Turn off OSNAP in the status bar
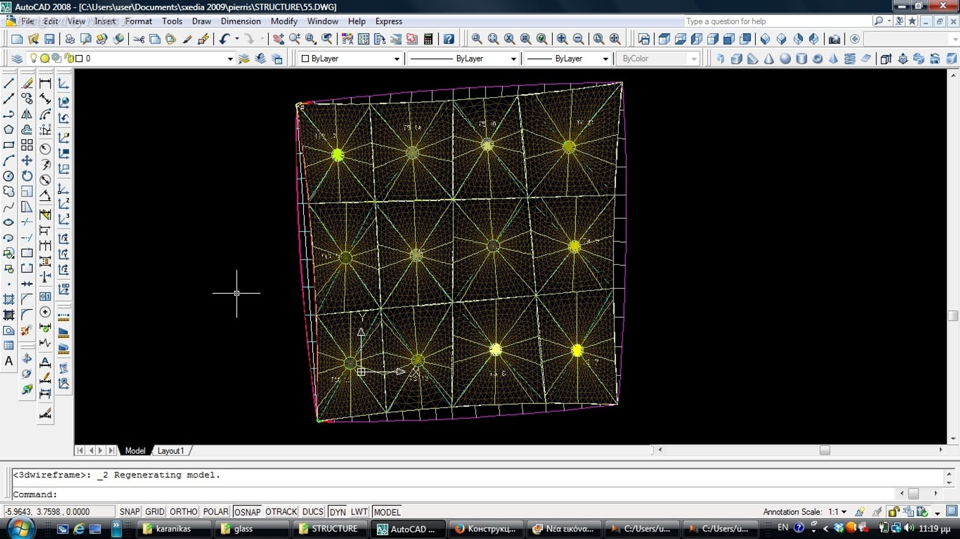960x539 pixels. pyautogui.click(x=247, y=512)
